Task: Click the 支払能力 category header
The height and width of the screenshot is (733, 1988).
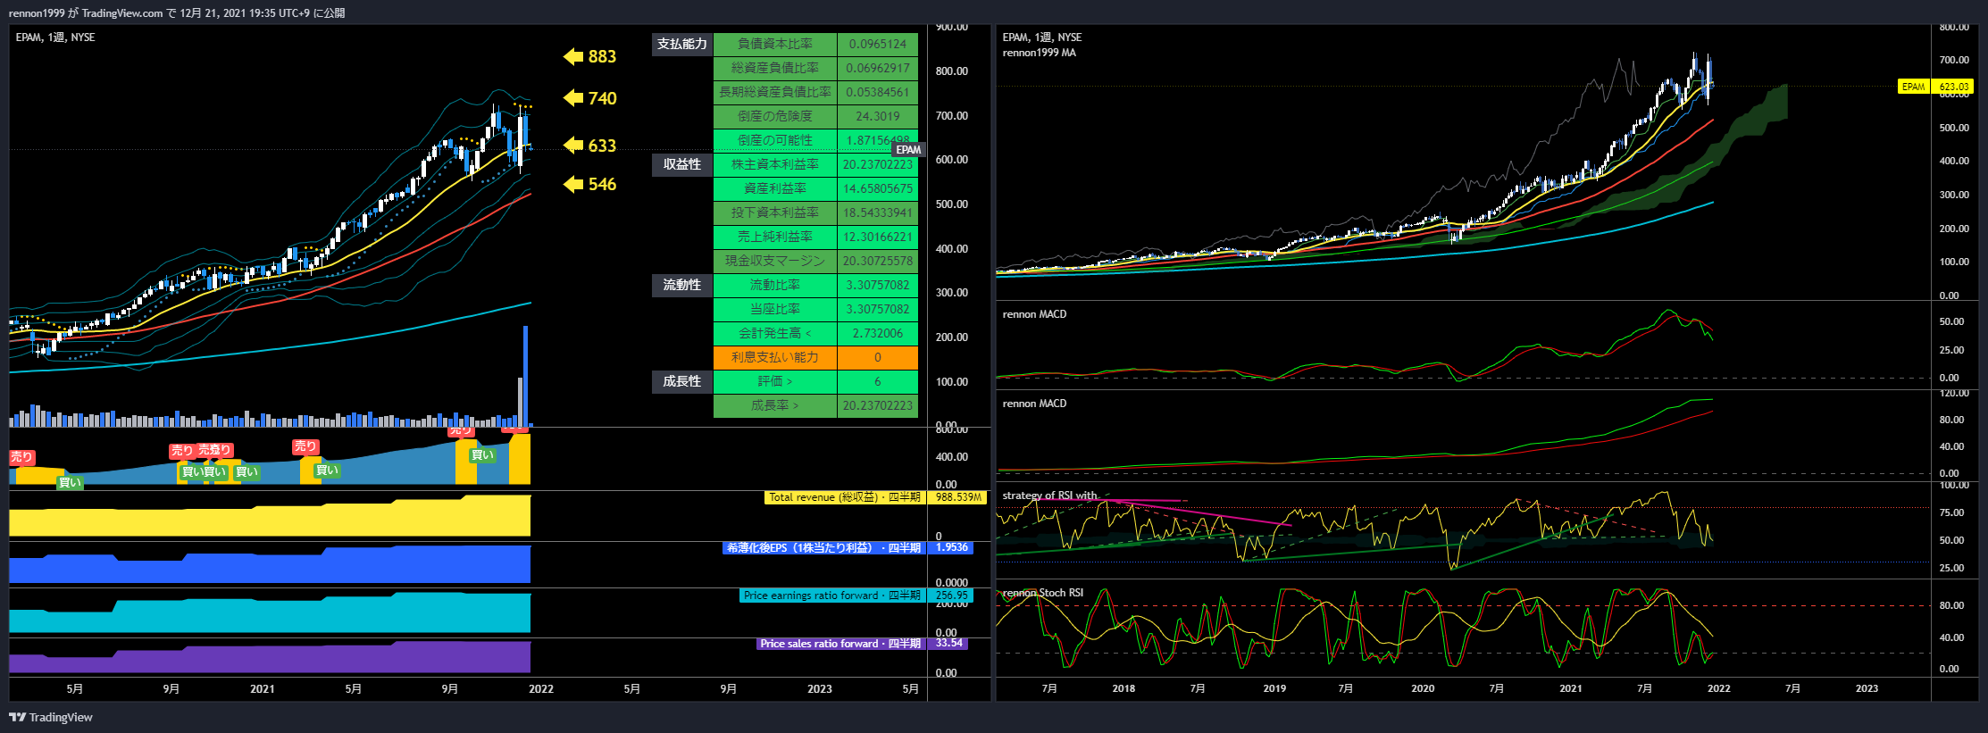Action: coord(682,44)
